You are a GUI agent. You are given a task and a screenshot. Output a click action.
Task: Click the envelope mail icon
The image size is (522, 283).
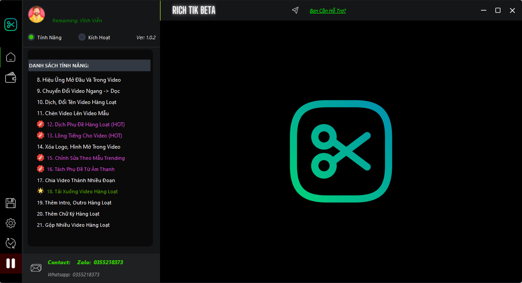click(x=36, y=268)
